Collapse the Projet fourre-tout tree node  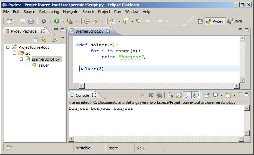coord(8,47)
